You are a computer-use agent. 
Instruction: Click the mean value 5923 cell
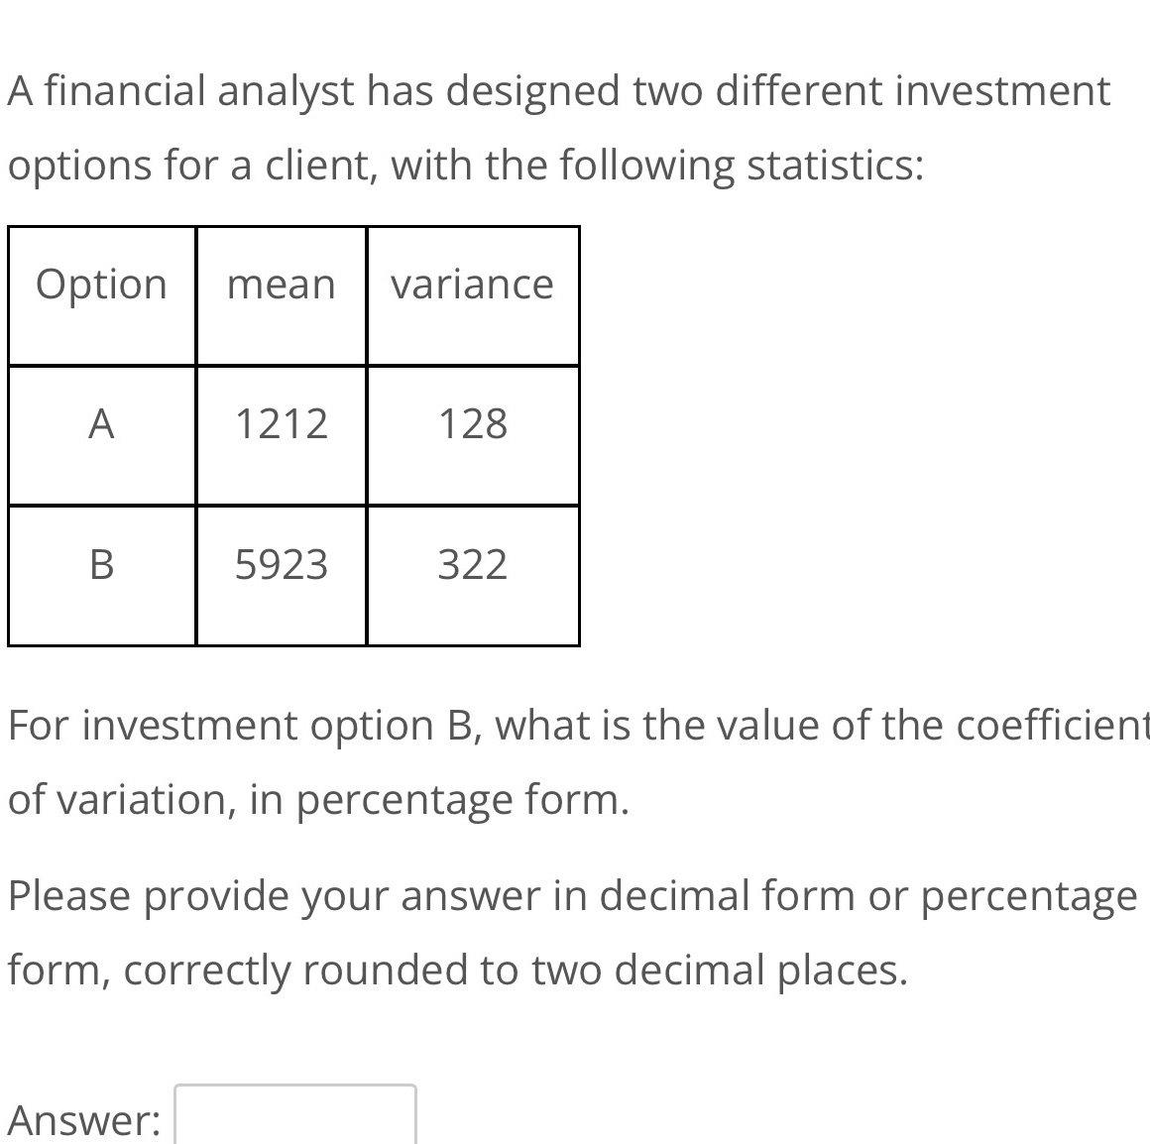(282, 576)
